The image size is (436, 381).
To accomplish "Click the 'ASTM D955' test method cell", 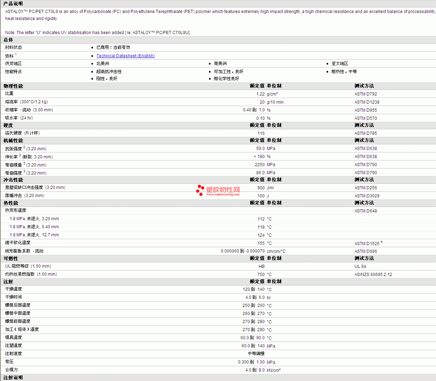I will 366,110.
